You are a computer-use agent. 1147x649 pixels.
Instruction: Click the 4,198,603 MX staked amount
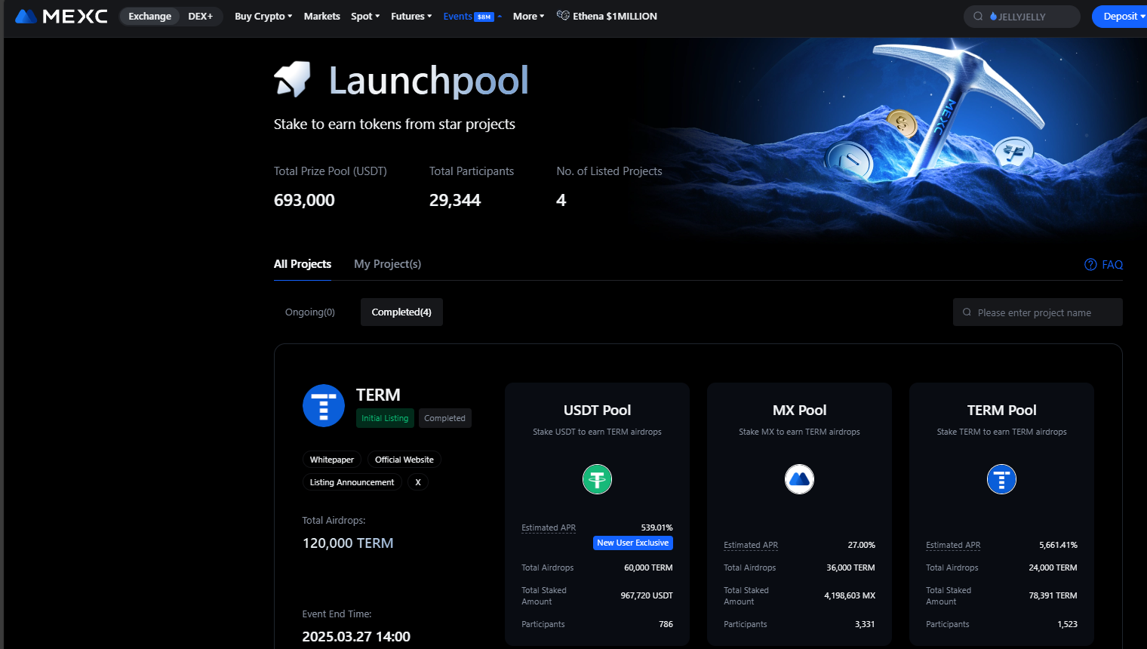[850, 595]
